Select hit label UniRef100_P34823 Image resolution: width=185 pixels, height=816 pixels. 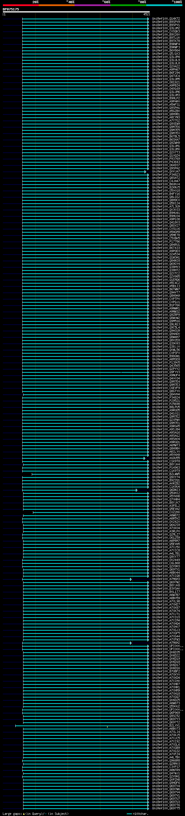coord(166,175)
